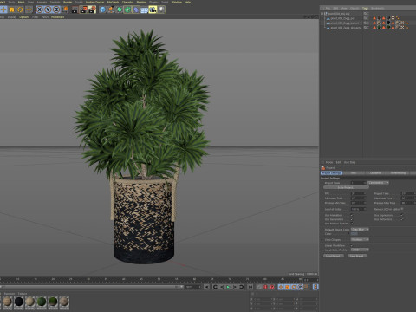Select the Scale tool in top toolbar
Screen dimensions: 416x312
[12, 10]
